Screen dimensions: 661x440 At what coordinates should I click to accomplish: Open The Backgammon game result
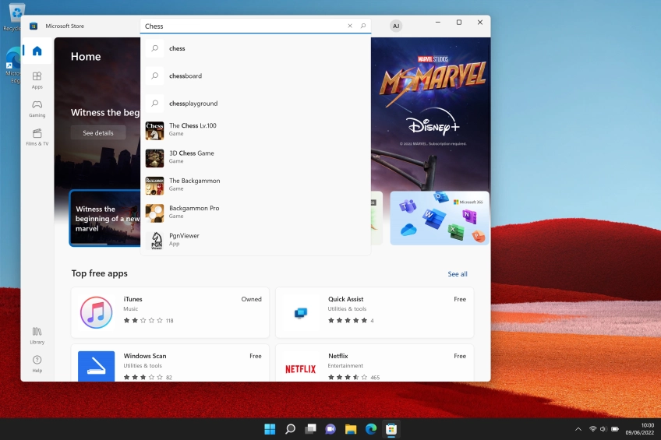point(256,185)
